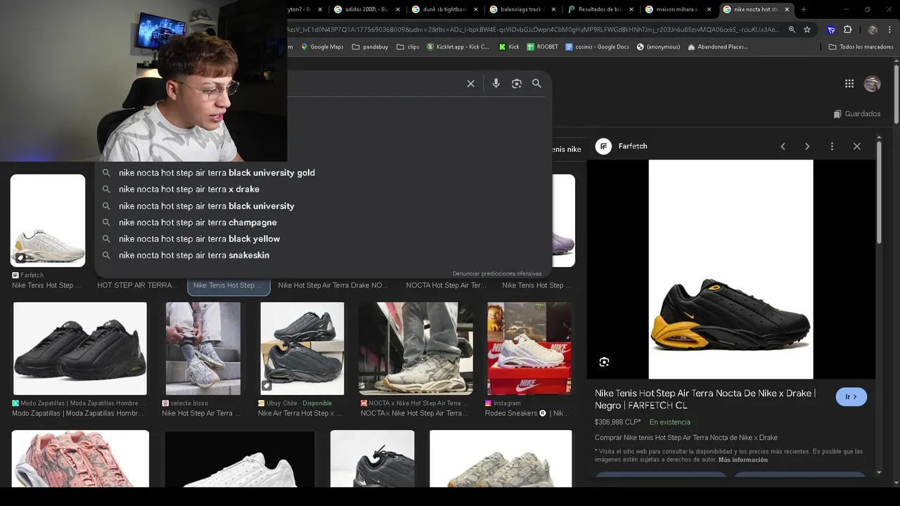Image resolution: width=900 pixels, height=506 pixels.
Task: Close the Farfetch image preview panel
Action: 856,146
